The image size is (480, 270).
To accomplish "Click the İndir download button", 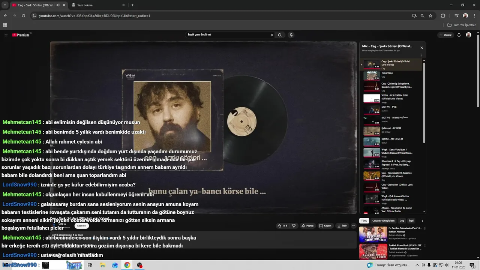I will (x=342, y=226).
